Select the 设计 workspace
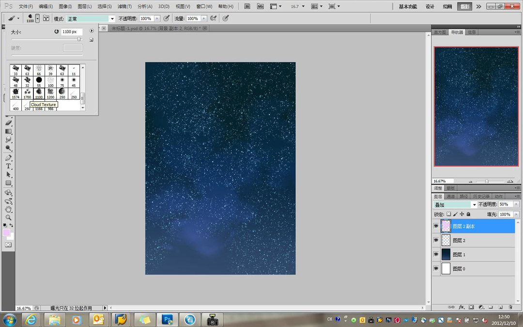The image size is (523, 327). pos(430,6)
